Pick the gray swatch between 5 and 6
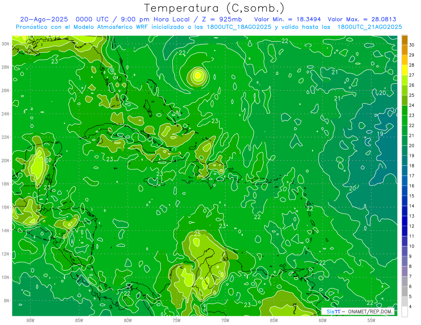This screenshot has width=421, height=325. [x=405, y=292]
